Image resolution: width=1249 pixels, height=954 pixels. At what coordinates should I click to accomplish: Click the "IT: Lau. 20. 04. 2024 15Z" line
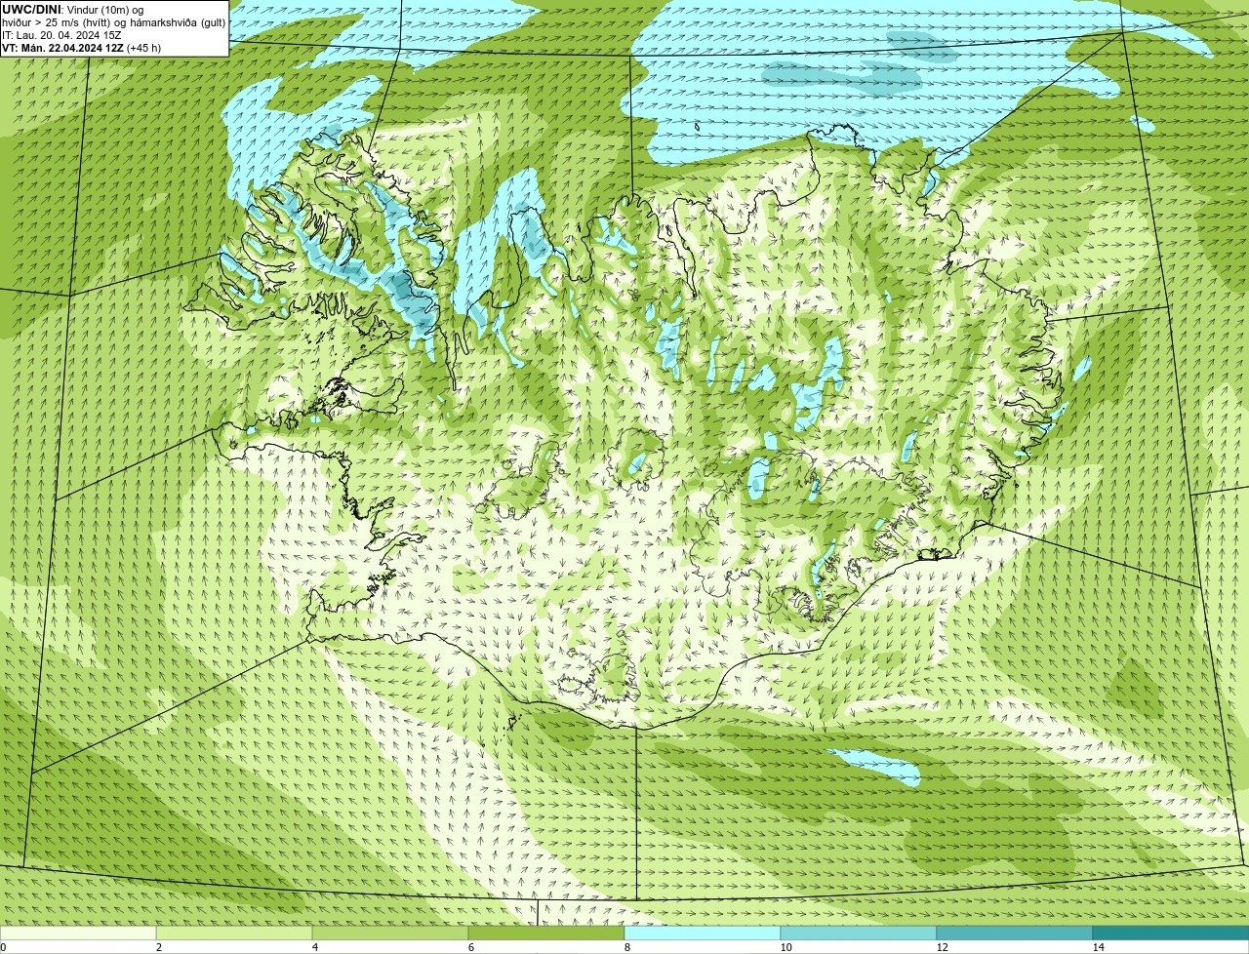[x=61, y=35]
